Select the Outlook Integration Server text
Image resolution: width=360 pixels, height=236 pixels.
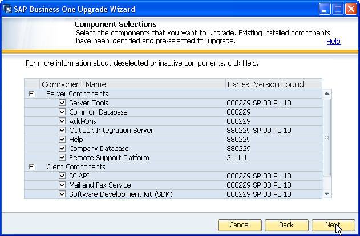click(x=111, y=131)
